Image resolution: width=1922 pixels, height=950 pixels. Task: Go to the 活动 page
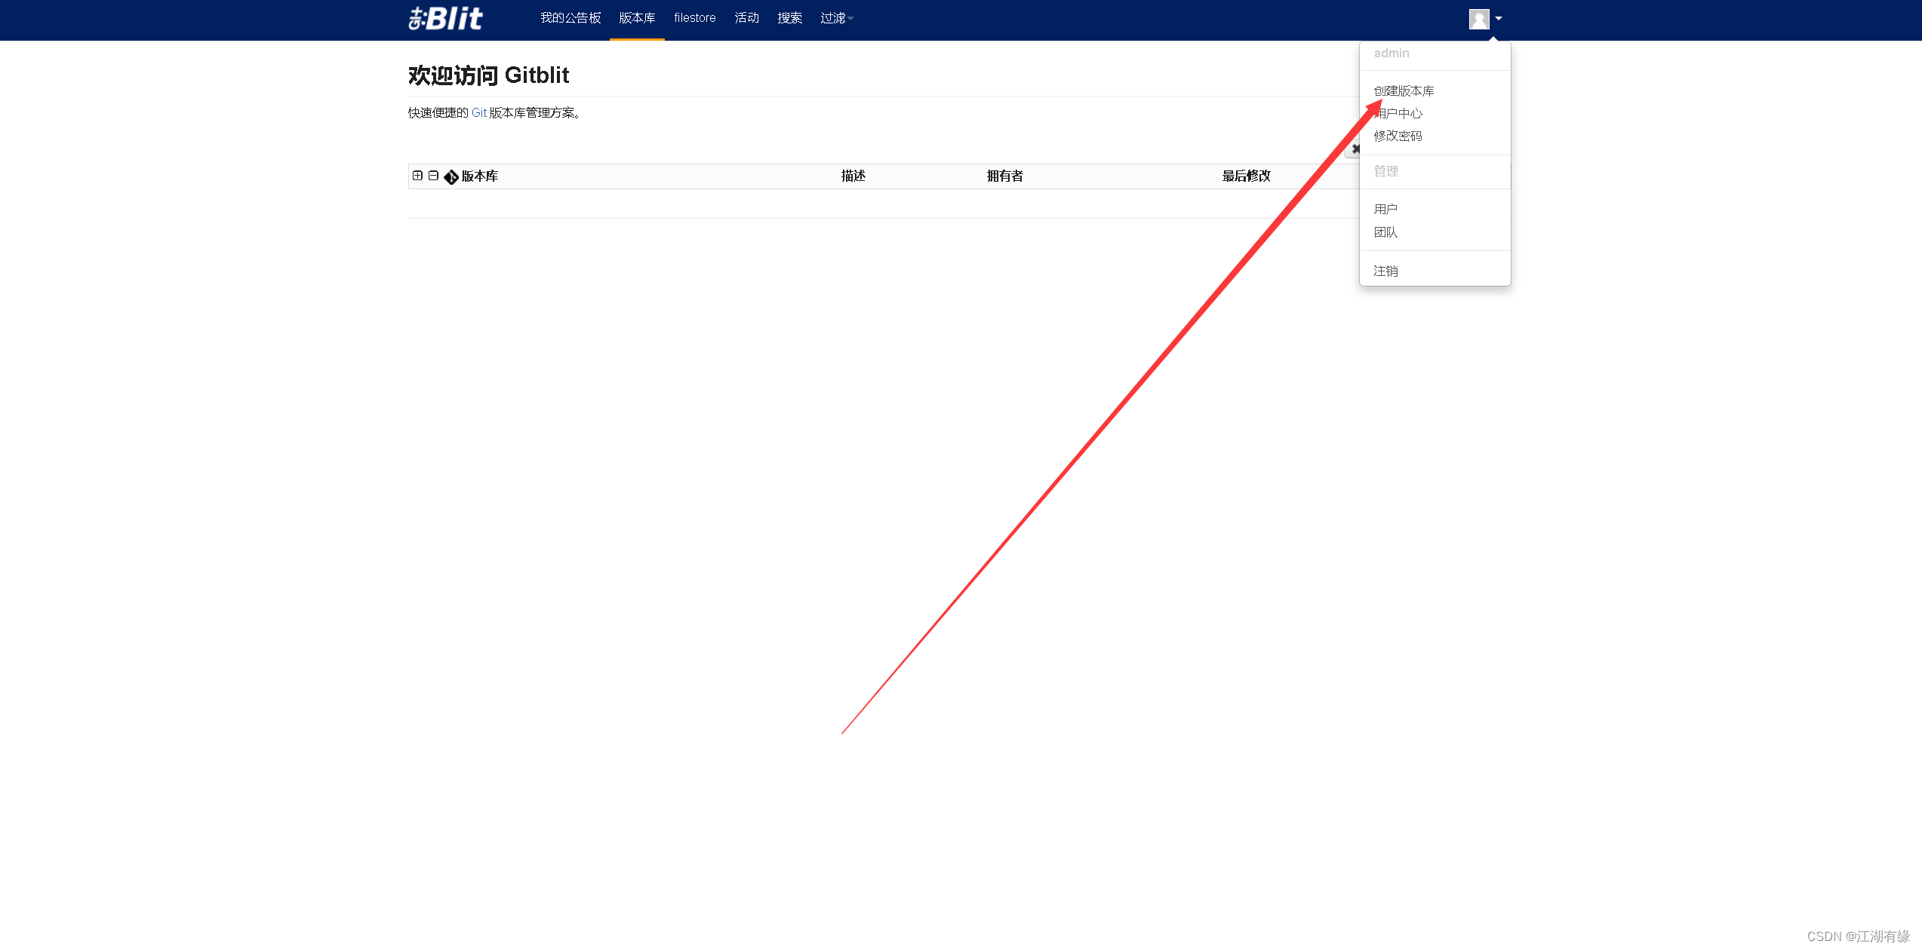(x=747, y=18)
